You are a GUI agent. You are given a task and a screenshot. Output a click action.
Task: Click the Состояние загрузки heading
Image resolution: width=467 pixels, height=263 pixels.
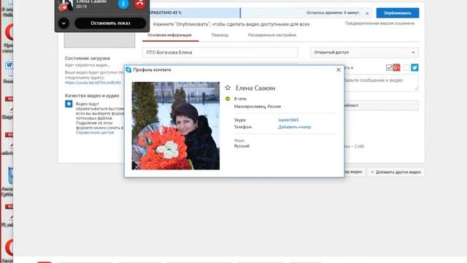[88, 58]
